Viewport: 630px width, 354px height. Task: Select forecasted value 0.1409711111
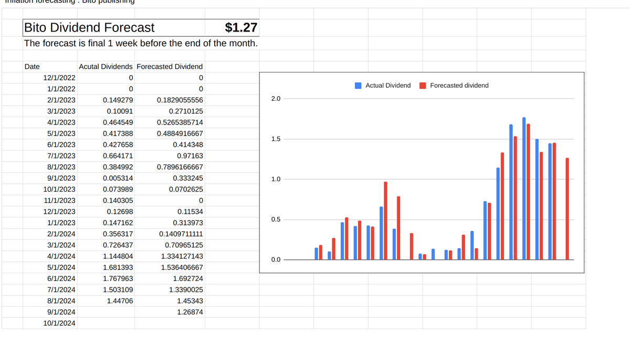tap(170, 234)
